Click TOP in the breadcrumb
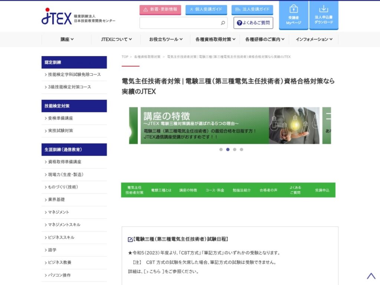This screenshot has width=380, height=285. (x=125, y=57)
